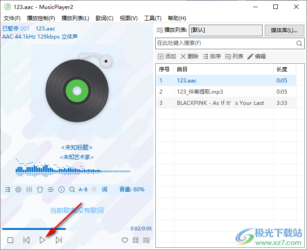Click the AAC 44.1kHz 129kbps format info
This screenshot has height=250, width=307.
tap(40, 37)
